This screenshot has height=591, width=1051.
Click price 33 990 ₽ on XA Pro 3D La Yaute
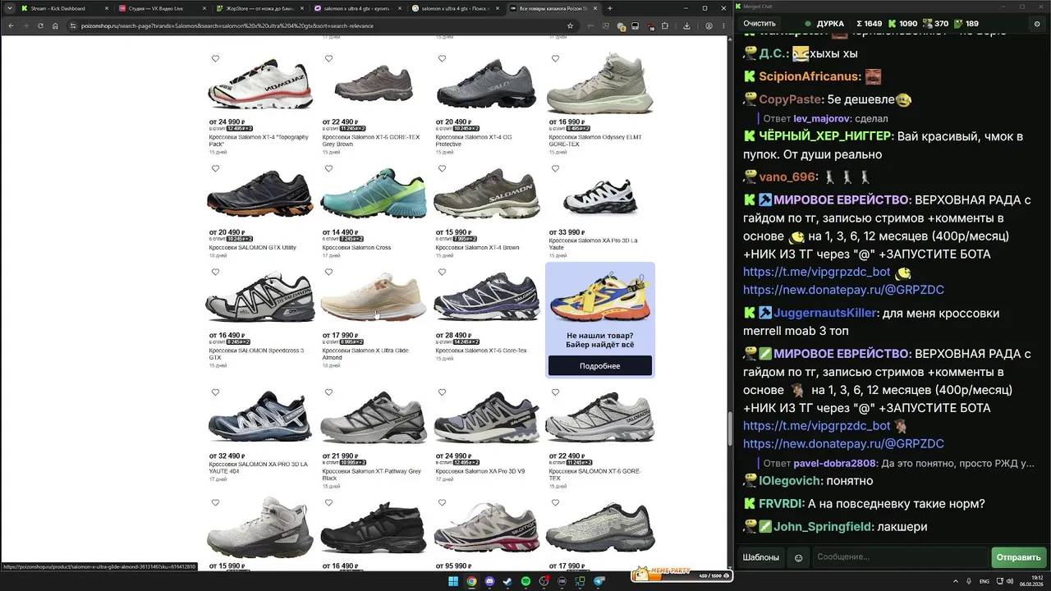coord(567,232)
